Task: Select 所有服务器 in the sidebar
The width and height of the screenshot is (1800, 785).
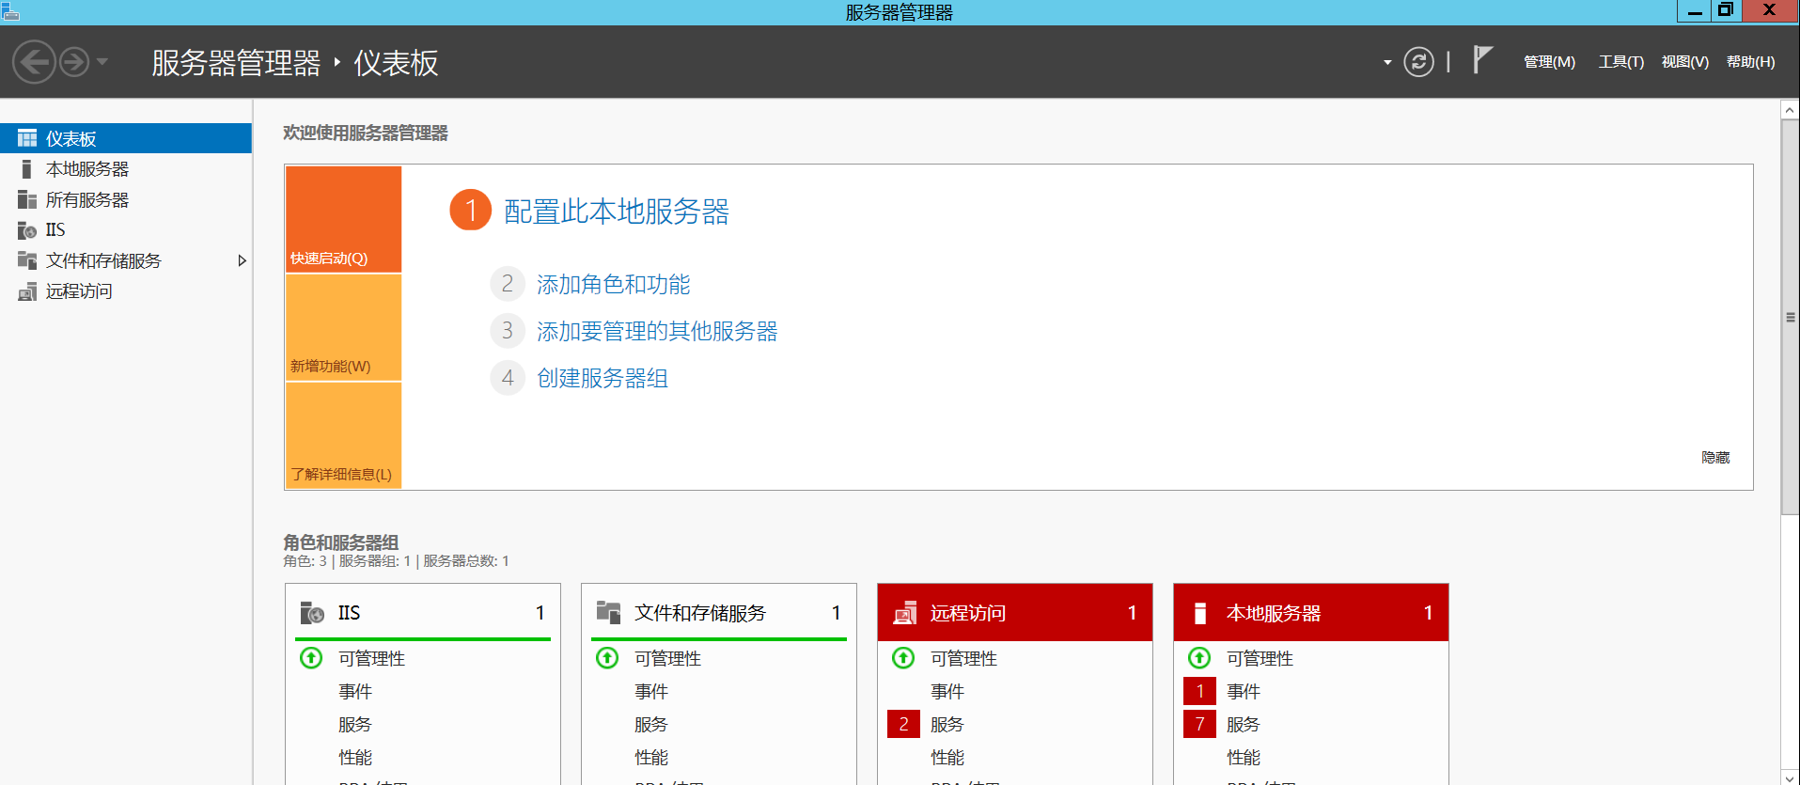Action: pyautogui.click(x=126, y=200)
